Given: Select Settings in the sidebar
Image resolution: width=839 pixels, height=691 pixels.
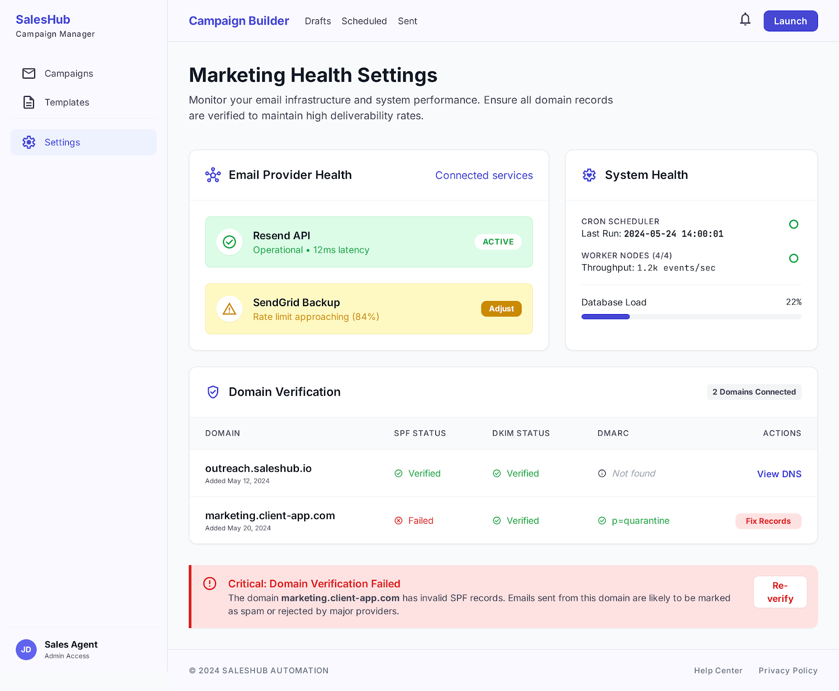Looking at the screenshot, I should pyautogui.click(x=83, y=142).
